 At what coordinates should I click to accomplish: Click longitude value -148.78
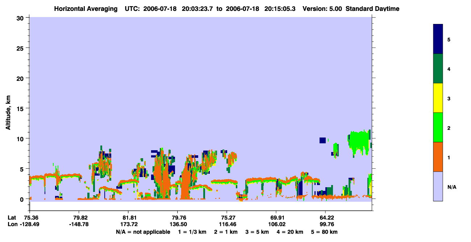79,225
